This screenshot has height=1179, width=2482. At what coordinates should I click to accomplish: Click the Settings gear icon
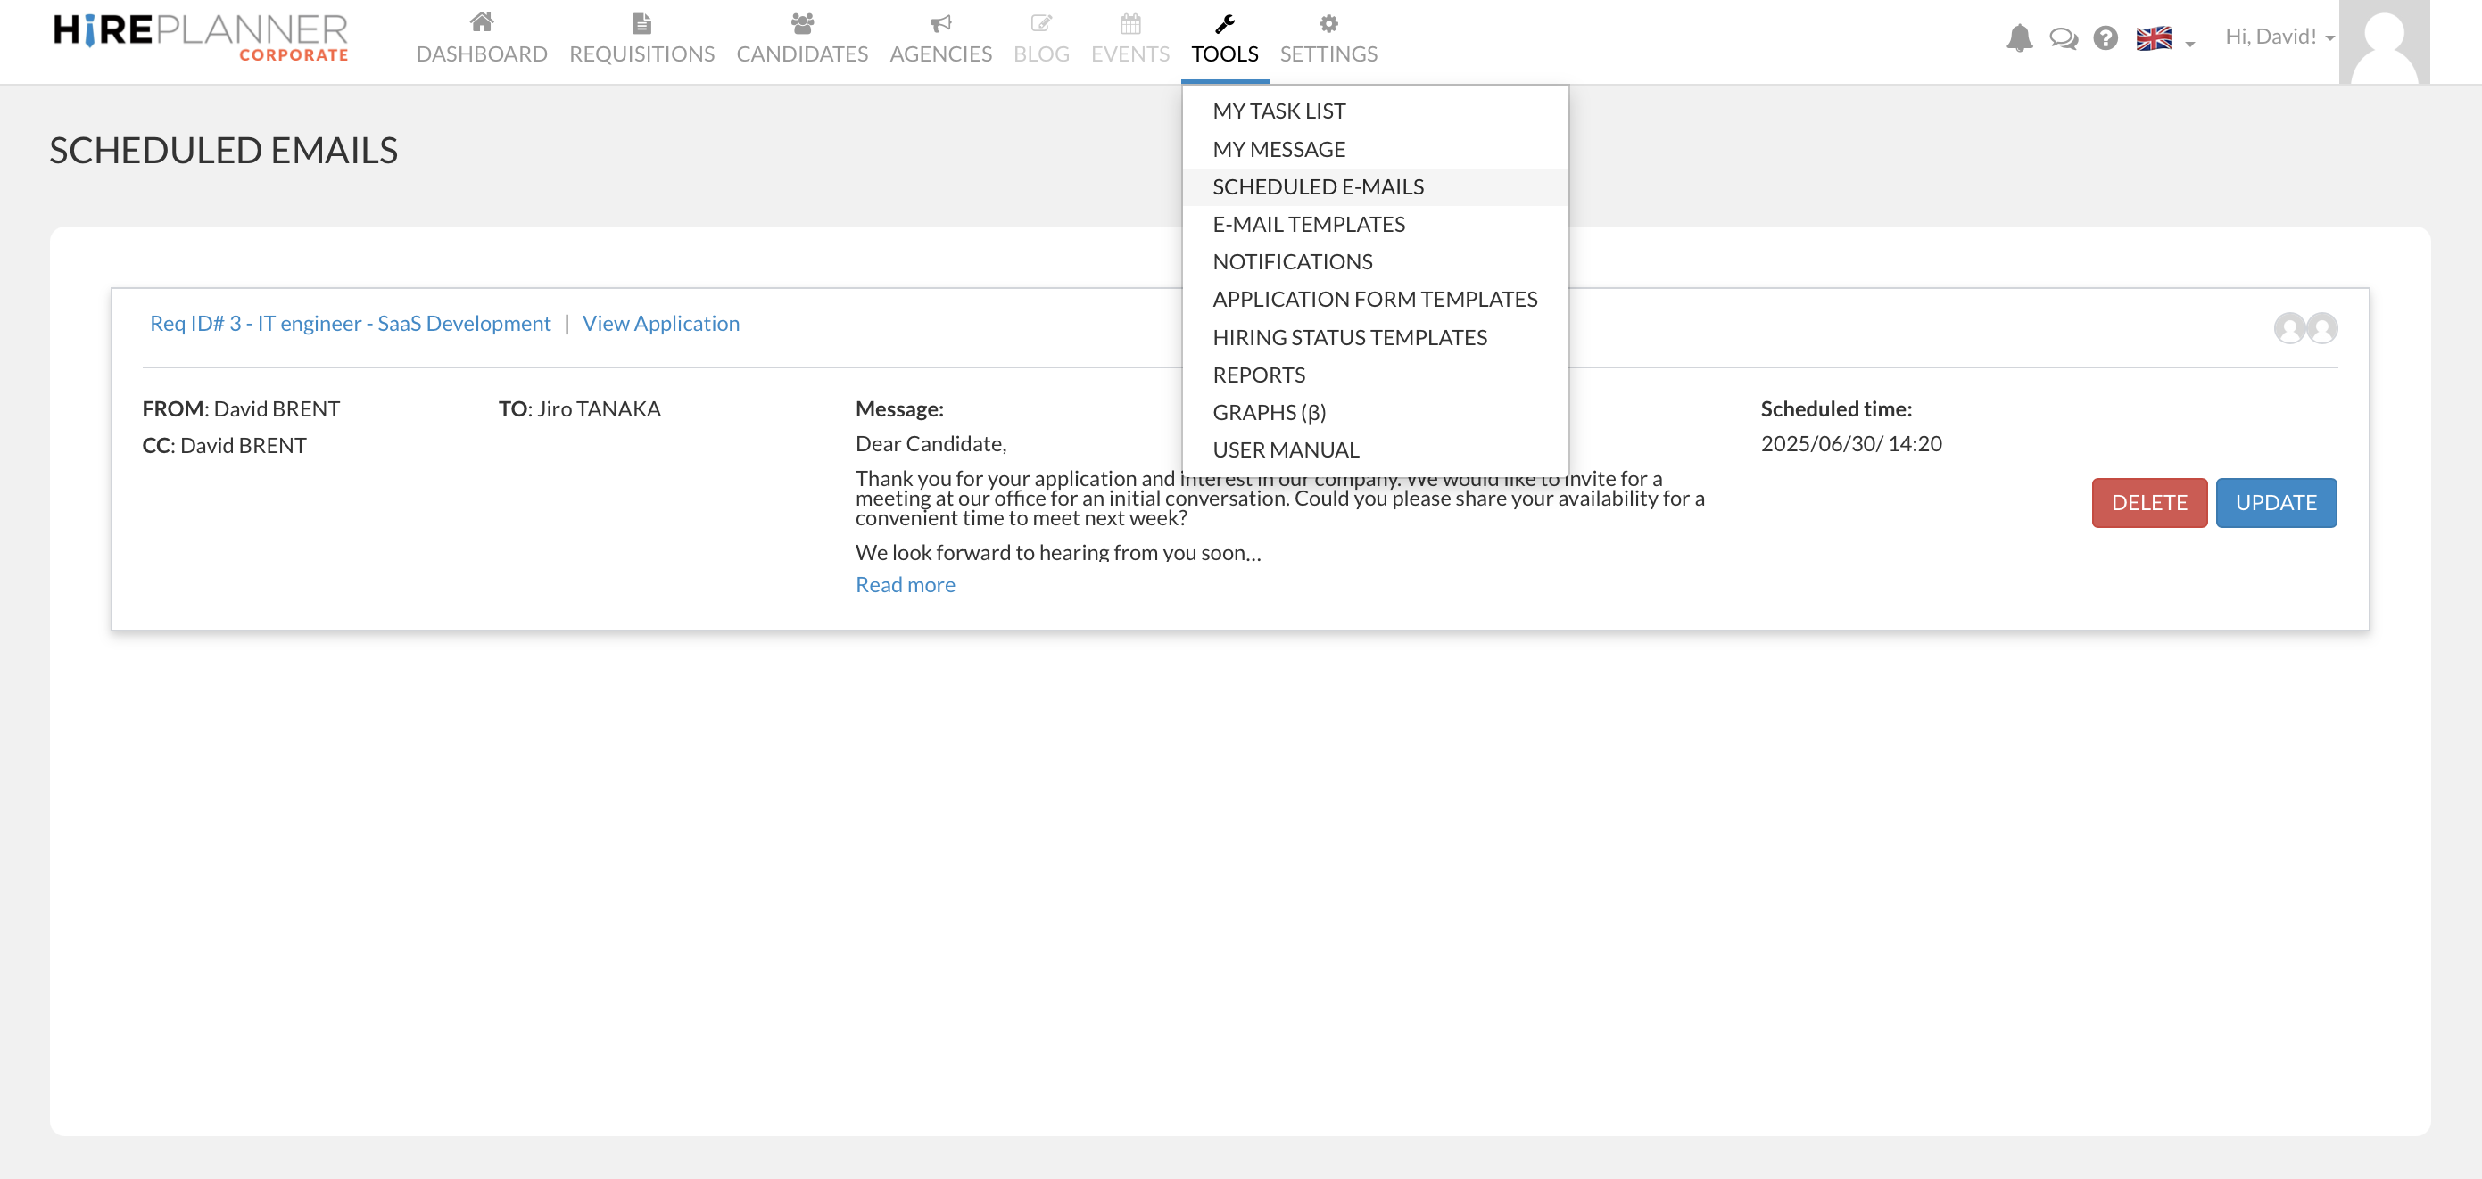1328,22
